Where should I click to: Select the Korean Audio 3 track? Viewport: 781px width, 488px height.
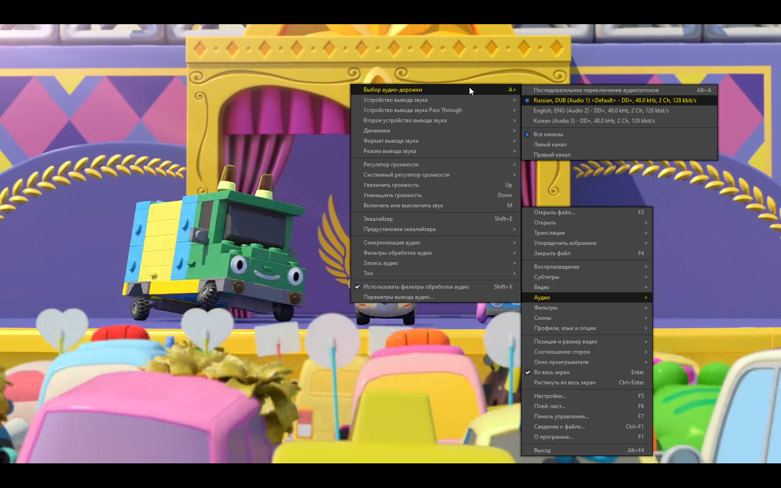click(x=594, y=121)
